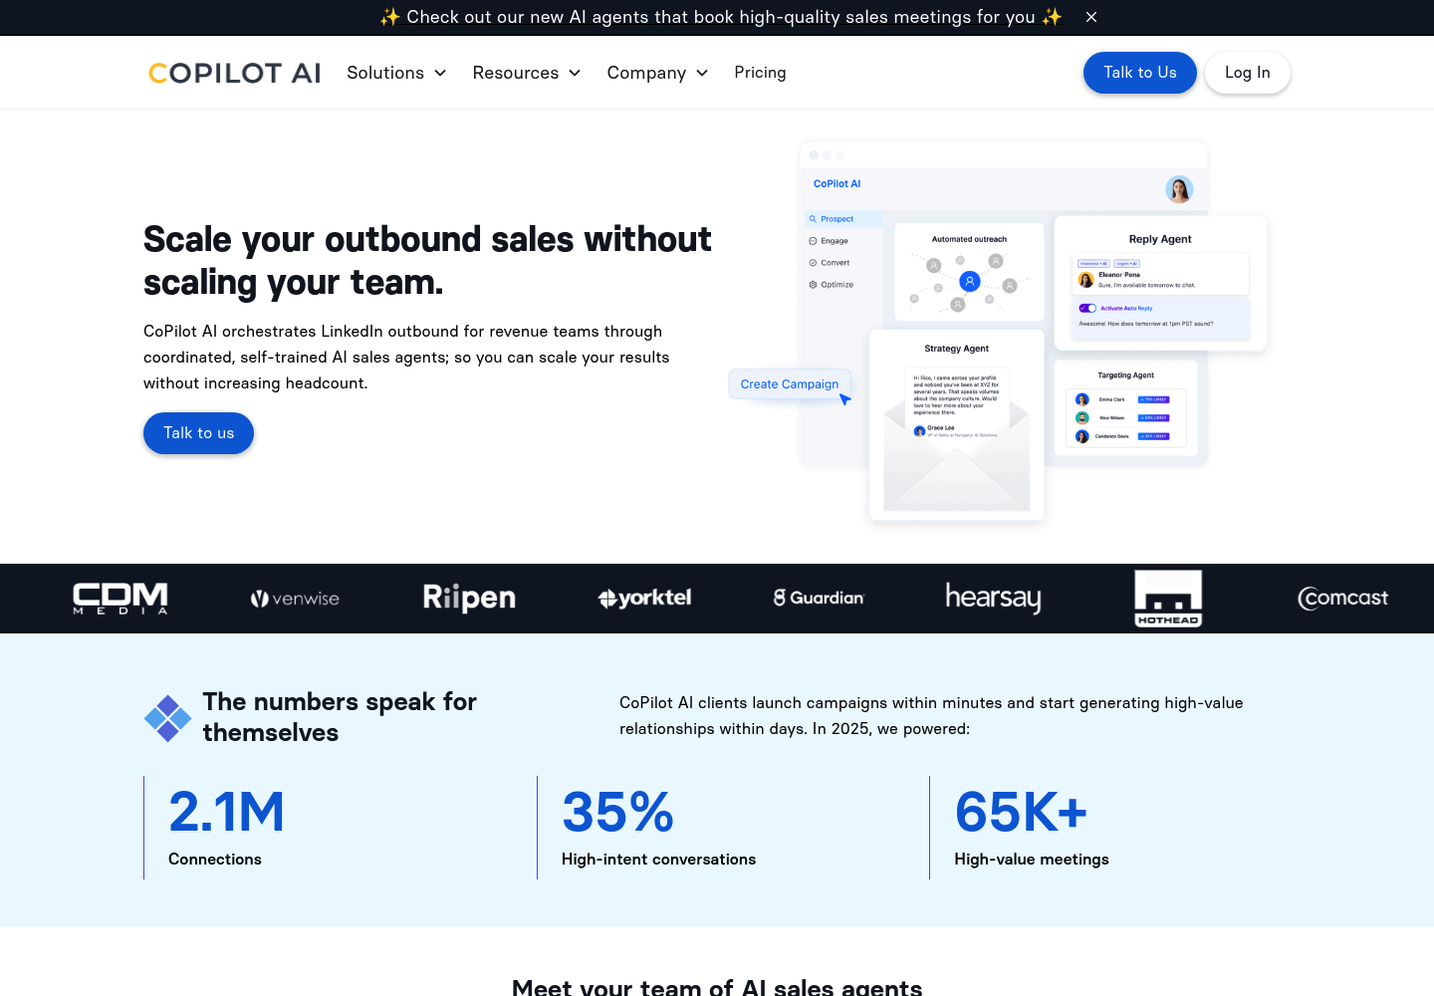Click the Automated outreach card
The height and width of the screenshot is (996, 1434).
(x=969, y=272)
